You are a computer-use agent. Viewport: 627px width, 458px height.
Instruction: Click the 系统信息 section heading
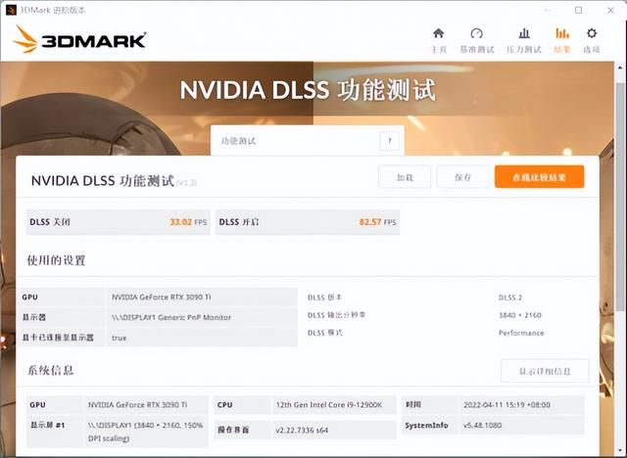pos(50,370)
